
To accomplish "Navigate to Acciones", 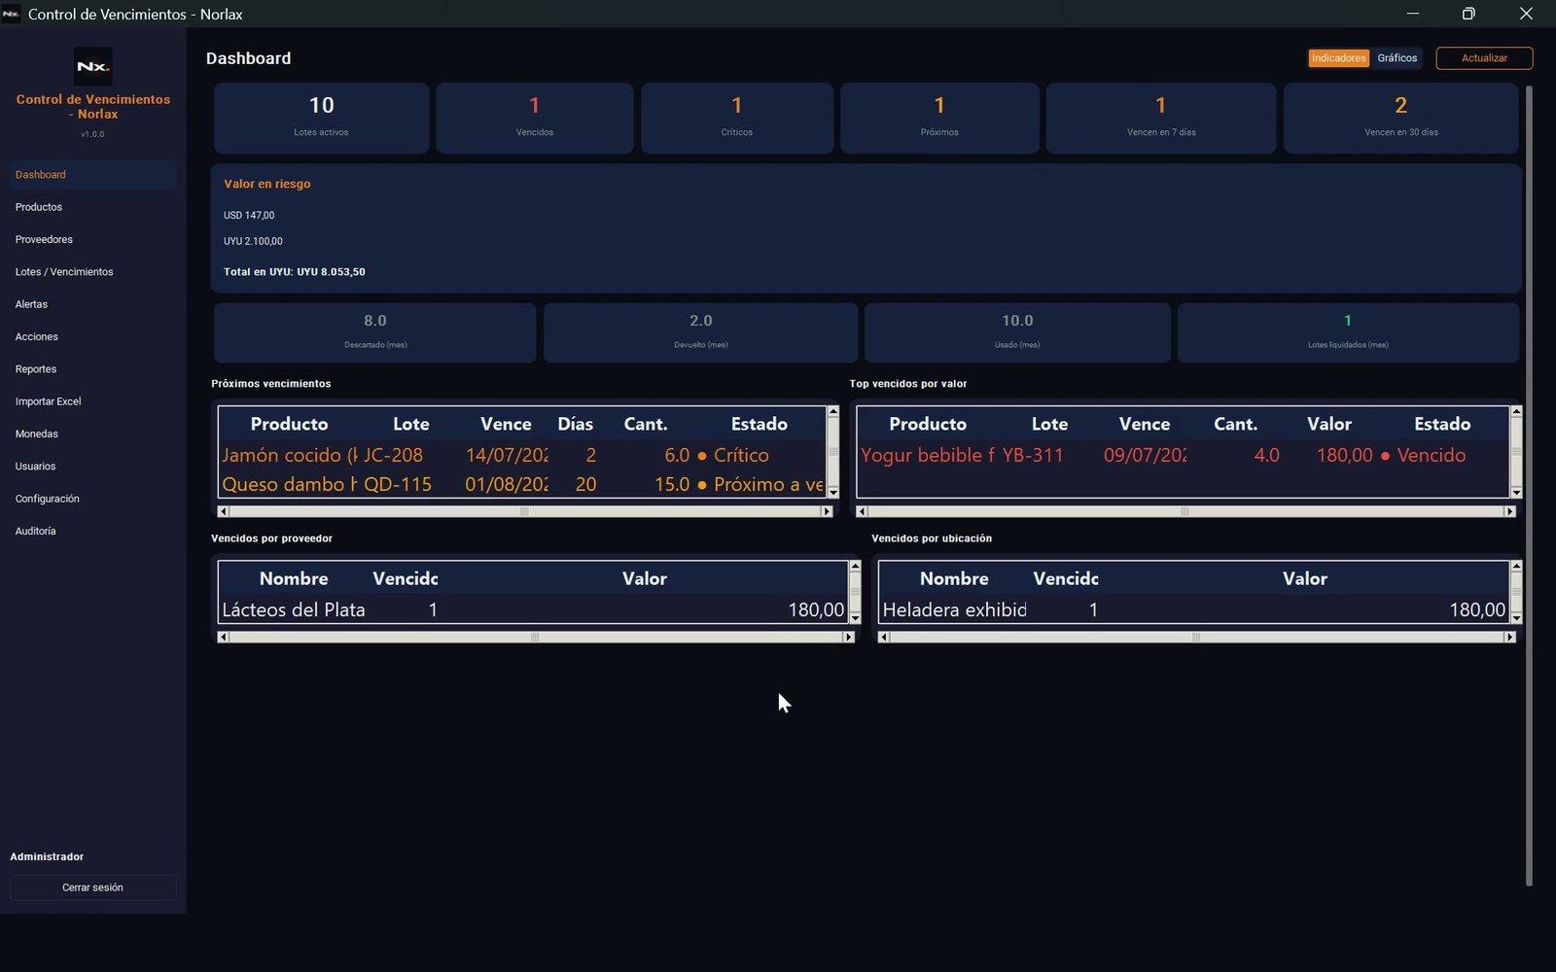I will [93, 336].
